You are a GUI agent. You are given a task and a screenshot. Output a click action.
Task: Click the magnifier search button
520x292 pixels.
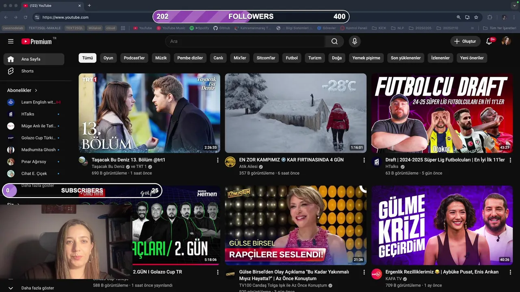point(334,41)
